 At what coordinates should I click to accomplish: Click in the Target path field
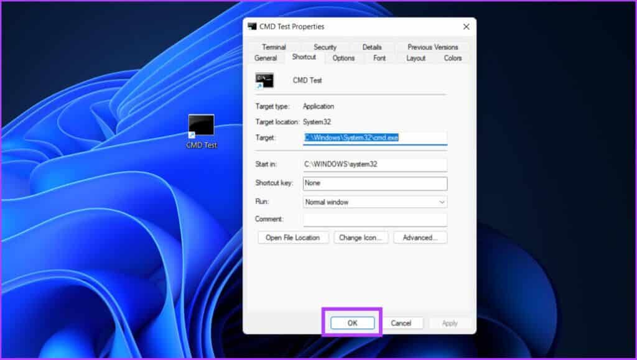tap(375, 137)
